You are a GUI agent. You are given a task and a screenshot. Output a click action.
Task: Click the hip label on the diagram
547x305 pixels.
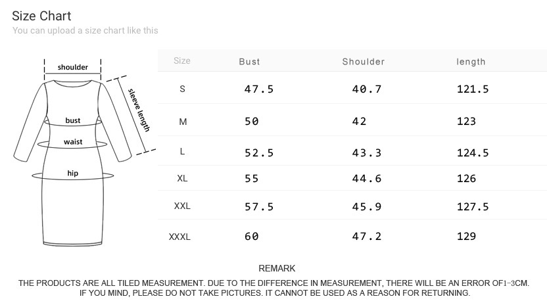(x=72, y=174)
